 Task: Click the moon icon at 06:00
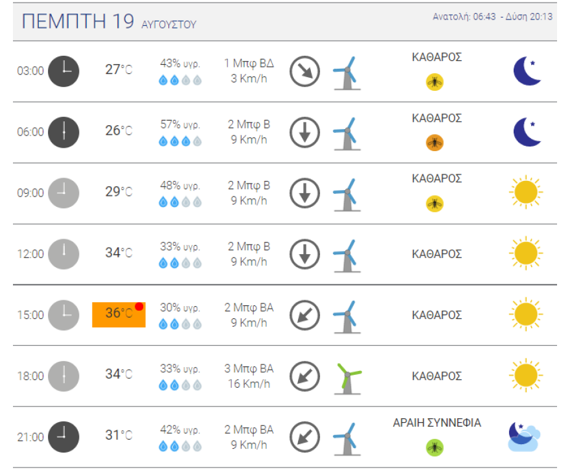coord(527,132)
